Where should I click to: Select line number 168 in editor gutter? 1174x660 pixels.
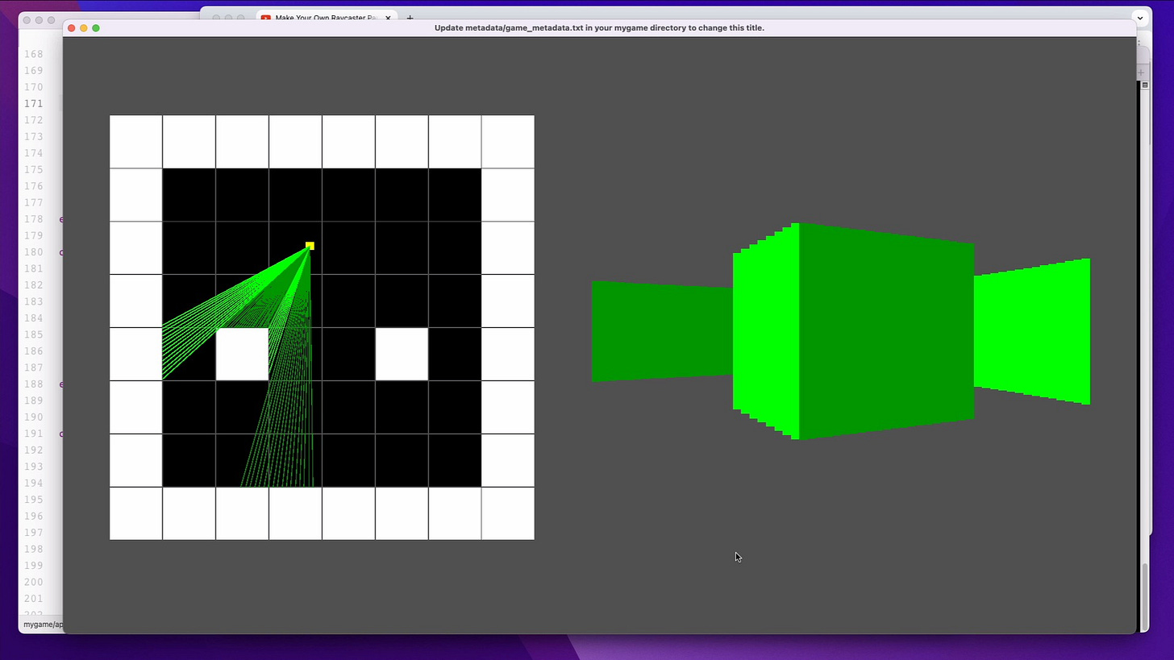coord(33,54)
